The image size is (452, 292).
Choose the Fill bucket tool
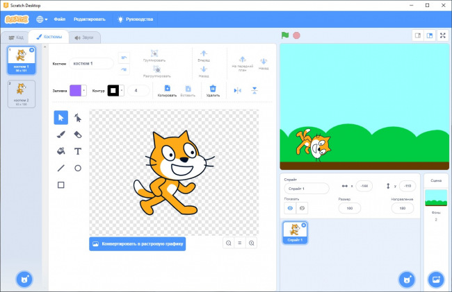(x=60, y=151)
